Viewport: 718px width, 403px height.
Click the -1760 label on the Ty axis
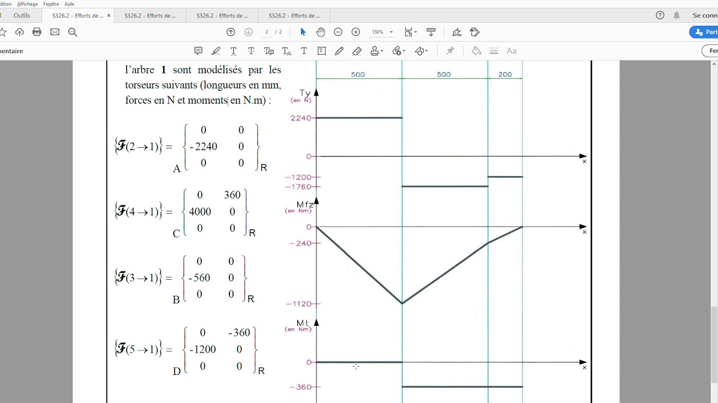click(299, 186)
